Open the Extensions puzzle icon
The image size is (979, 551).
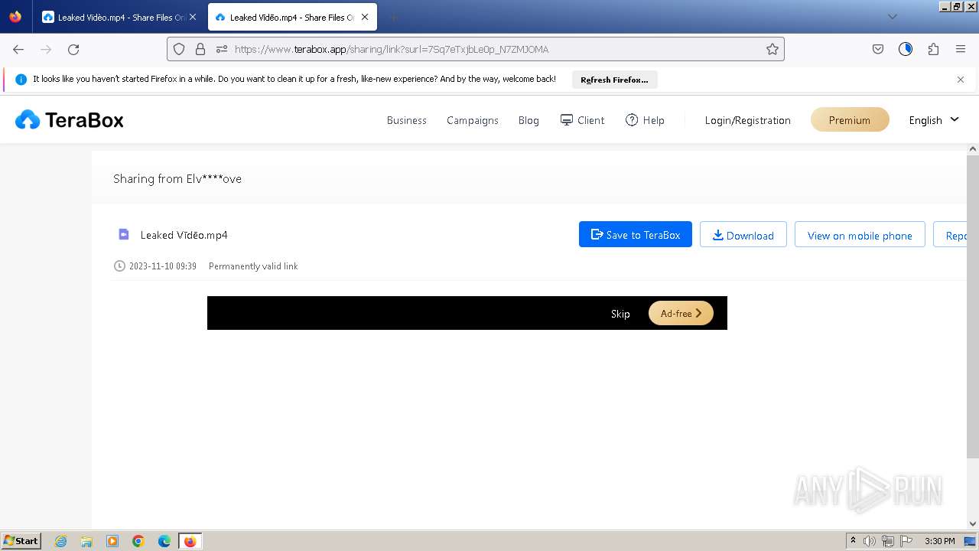pyautogui.click(x=933, y=49)
